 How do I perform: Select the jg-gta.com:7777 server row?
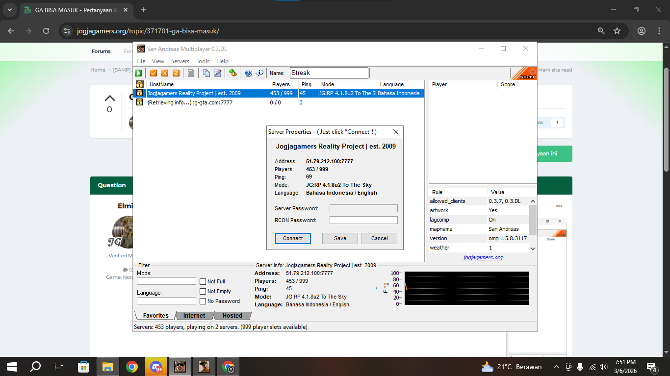click(279, 102)
